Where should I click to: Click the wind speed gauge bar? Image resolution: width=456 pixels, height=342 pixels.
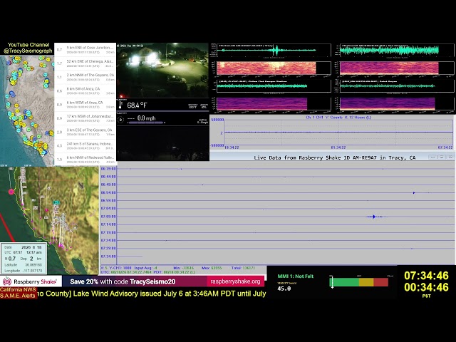click(x=146, y=123)
